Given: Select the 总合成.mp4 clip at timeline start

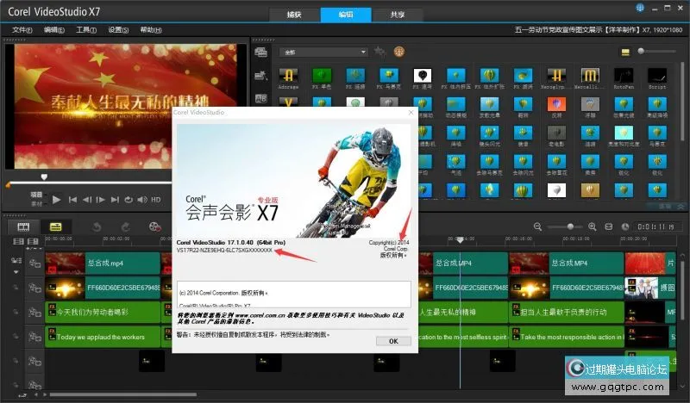Looking at the screenshot, I should point(103,263).
